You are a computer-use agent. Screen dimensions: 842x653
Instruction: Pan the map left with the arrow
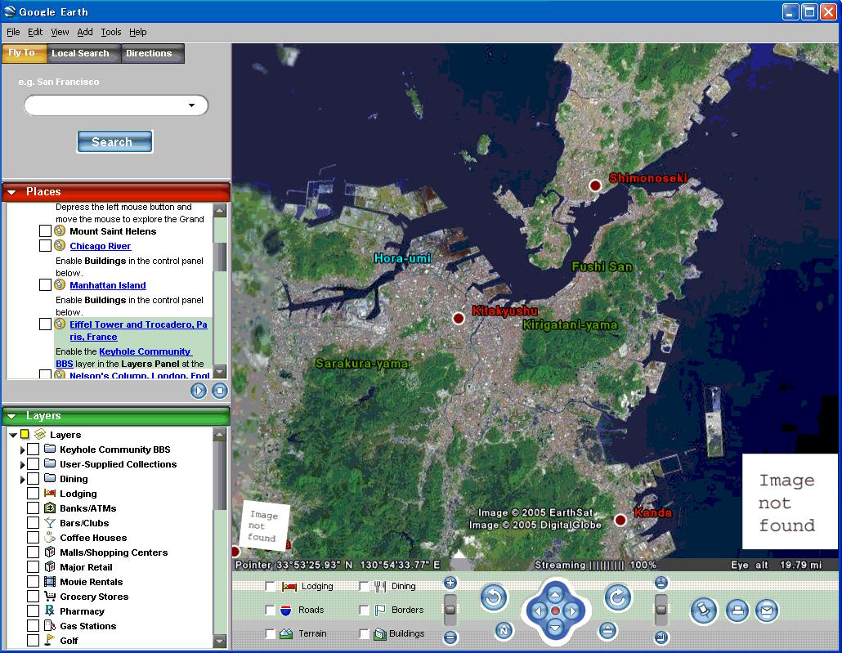[538, 611]
